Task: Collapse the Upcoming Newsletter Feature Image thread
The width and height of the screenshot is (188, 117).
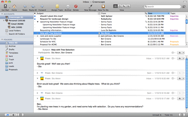Action: point(38,22)
